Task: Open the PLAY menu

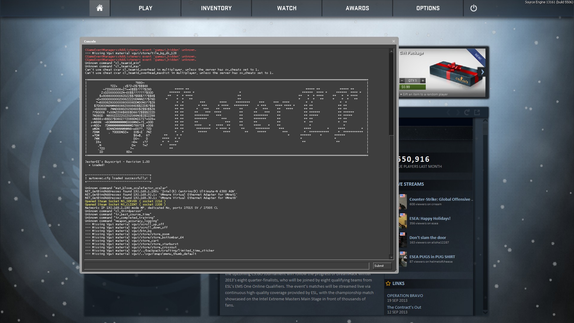Action: [x=145, y=8]
